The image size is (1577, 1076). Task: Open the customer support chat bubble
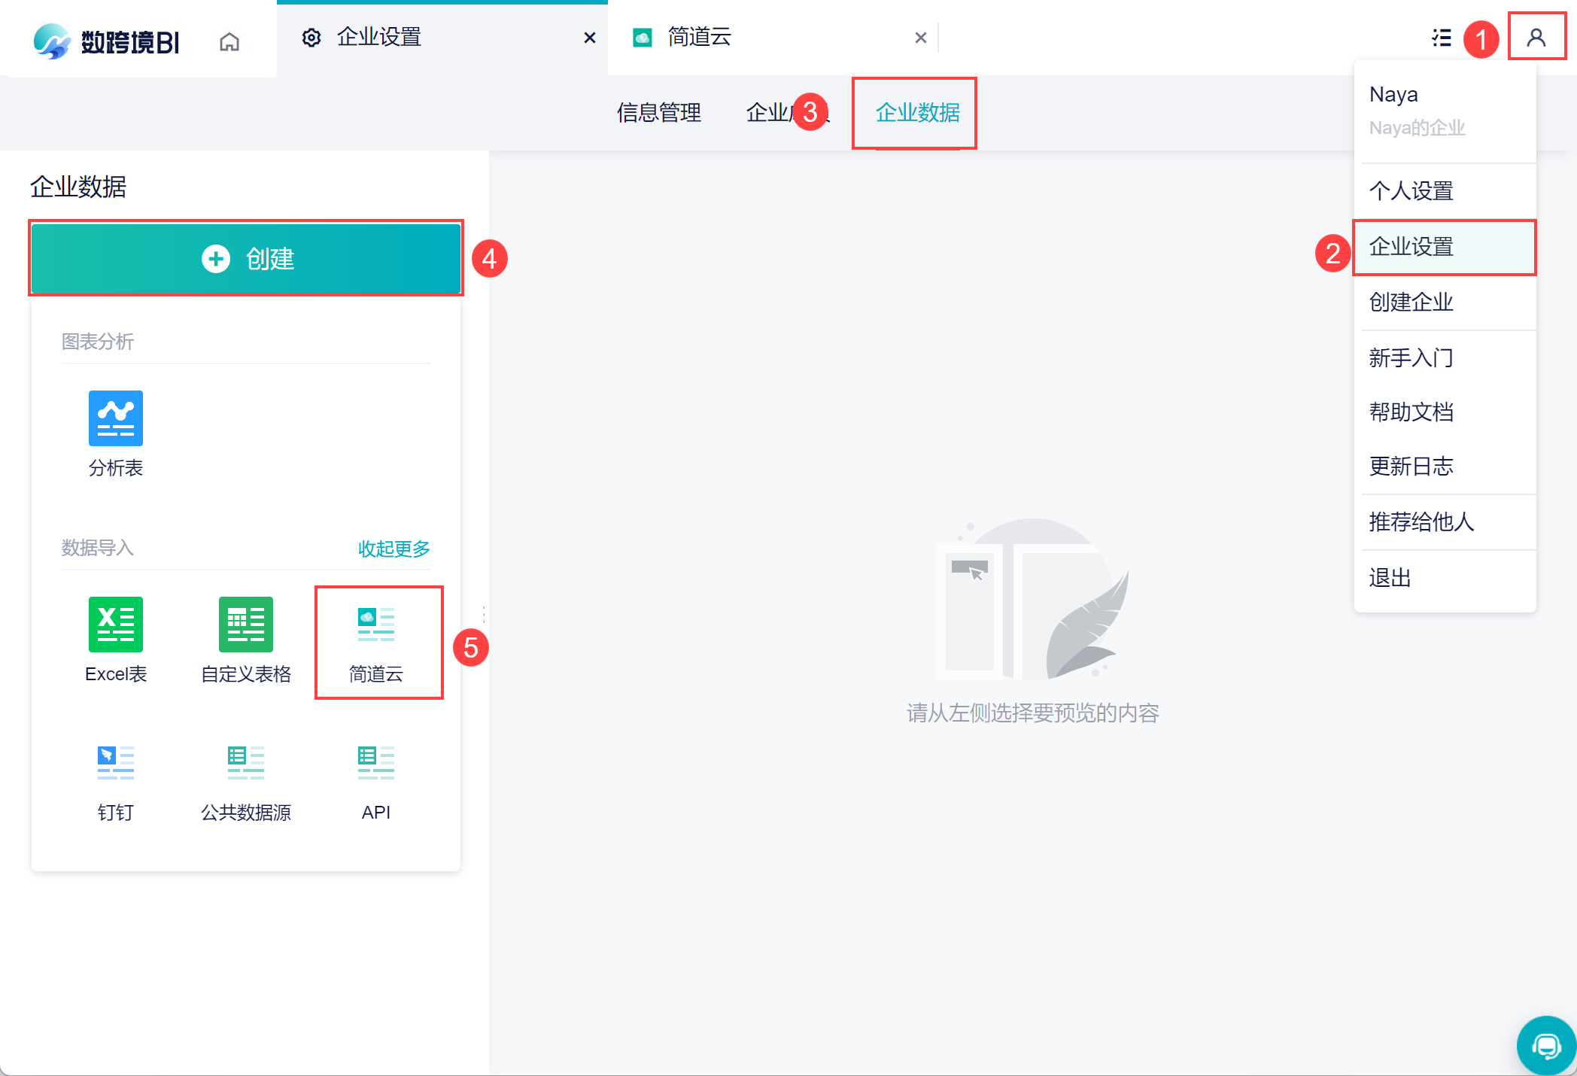coord(1546,1046)
